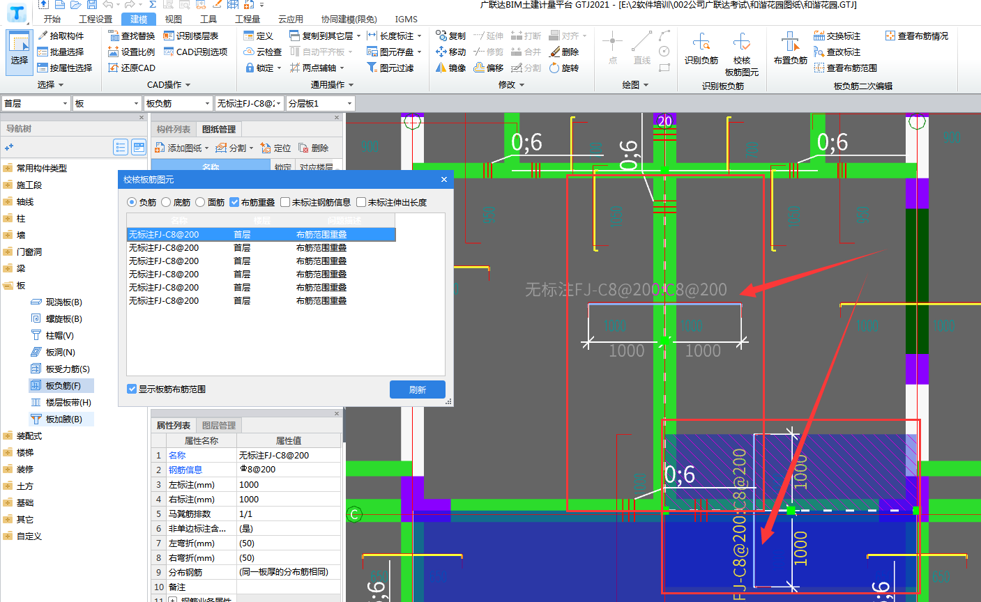Select the 负筋 radio button
The height and width of the screenshot is (602, 981).
pyautogui.click(x=132, y=202)
